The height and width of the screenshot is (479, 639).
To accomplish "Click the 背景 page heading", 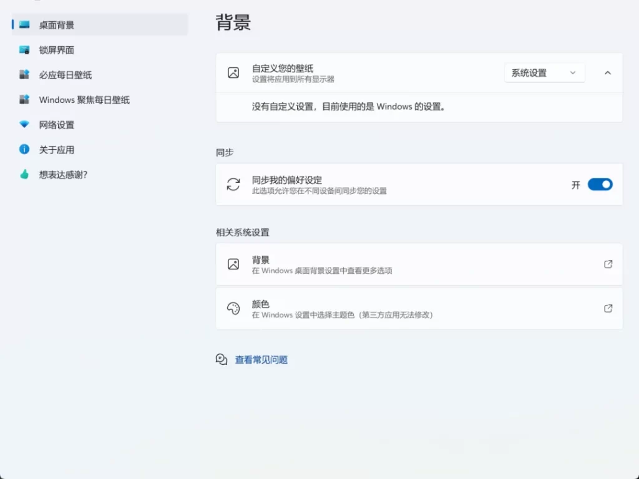I will 233,22.
